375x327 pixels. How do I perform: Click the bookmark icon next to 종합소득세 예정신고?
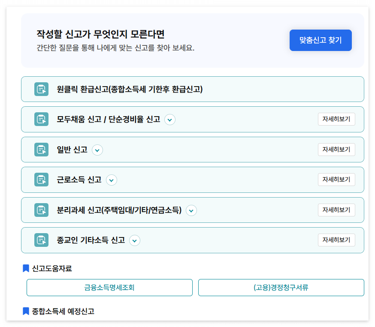(26, 311)
